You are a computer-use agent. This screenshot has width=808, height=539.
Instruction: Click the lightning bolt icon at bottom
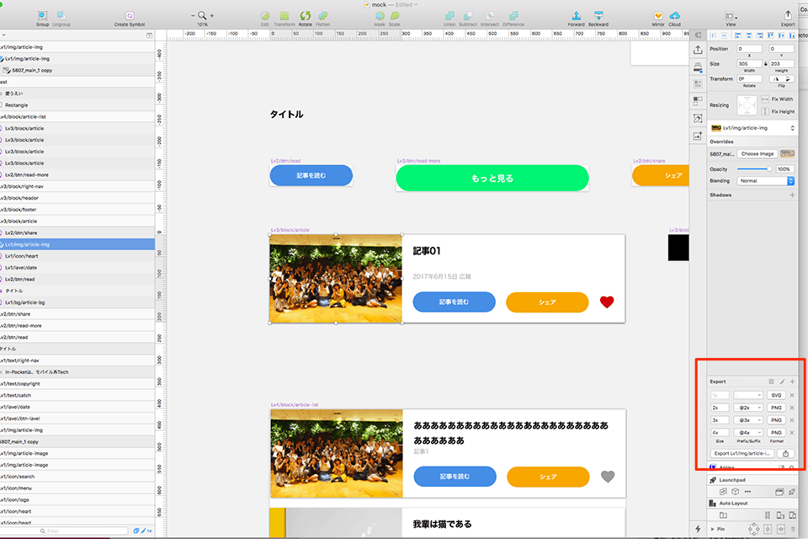tap(698, 529)
